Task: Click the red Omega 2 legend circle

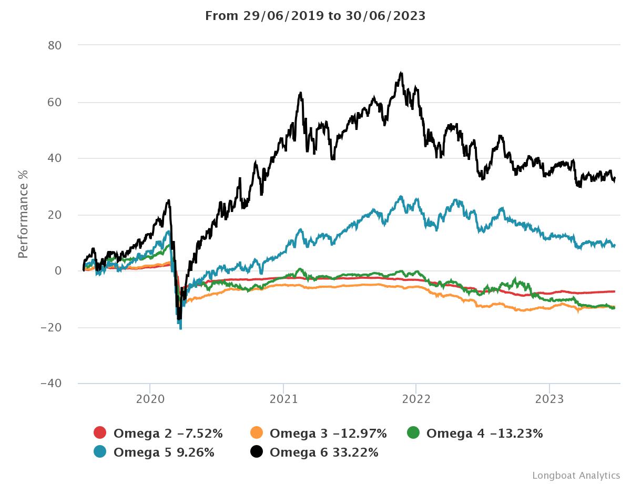Action: coord(100,433)
